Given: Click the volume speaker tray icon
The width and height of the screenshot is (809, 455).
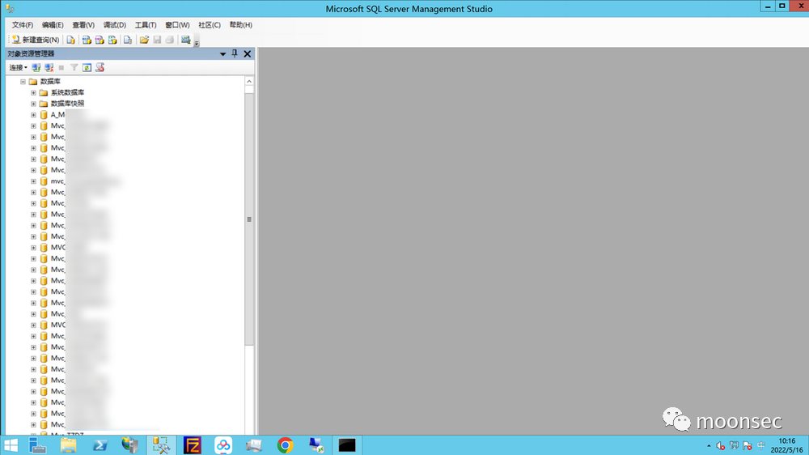Looking at the screenshot, I should point(720,446).
